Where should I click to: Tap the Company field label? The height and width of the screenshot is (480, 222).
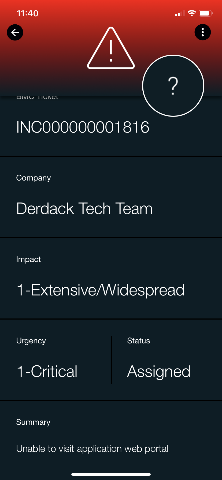(34, 178)
